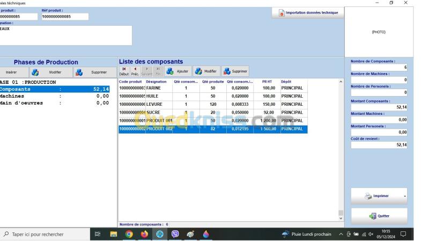Click the Supprimer button in Phases de Production

pyautogui.click(x=95, y=72)
